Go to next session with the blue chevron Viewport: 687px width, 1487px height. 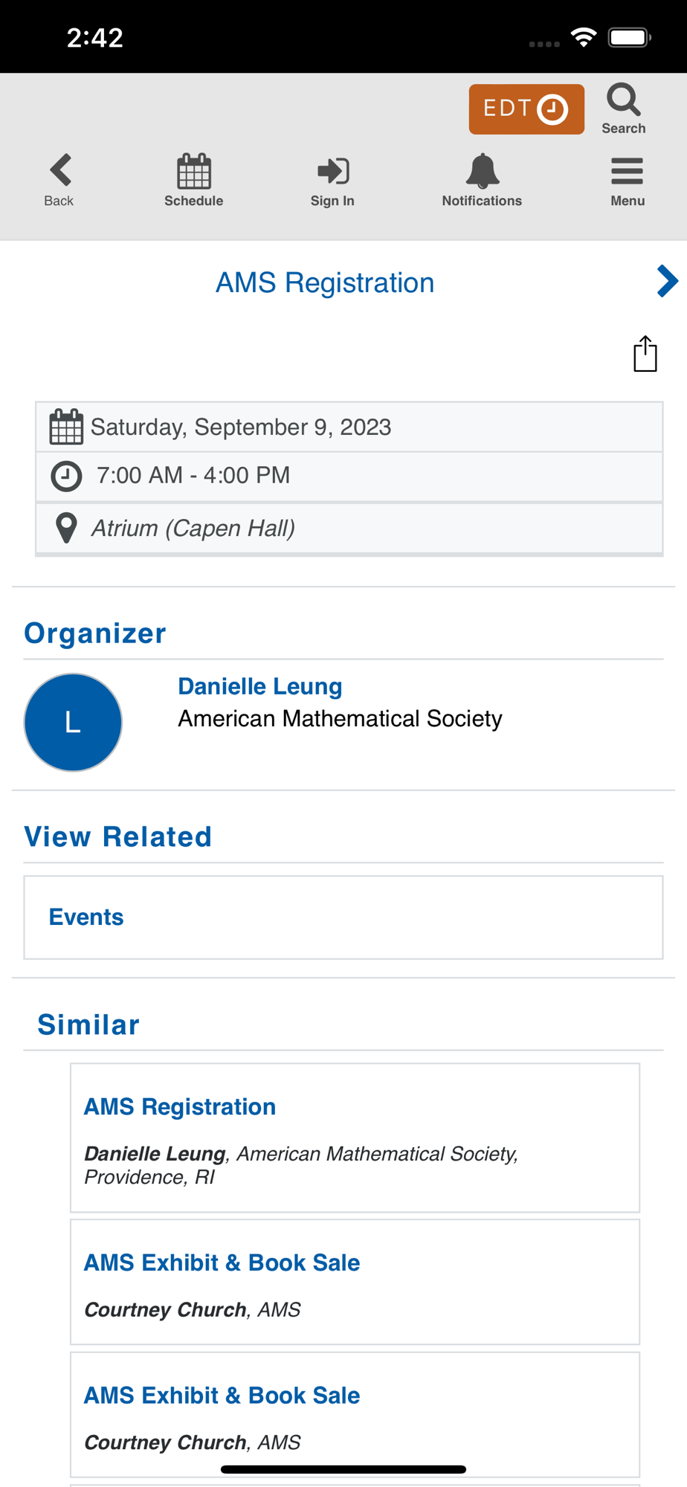(x=667, y=281)
